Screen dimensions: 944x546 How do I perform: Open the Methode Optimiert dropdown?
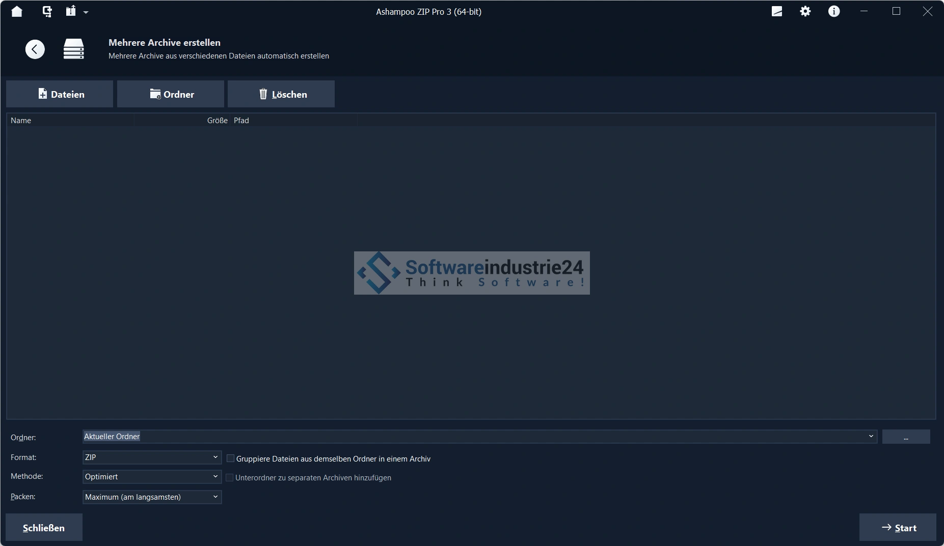tap(152, 477)
